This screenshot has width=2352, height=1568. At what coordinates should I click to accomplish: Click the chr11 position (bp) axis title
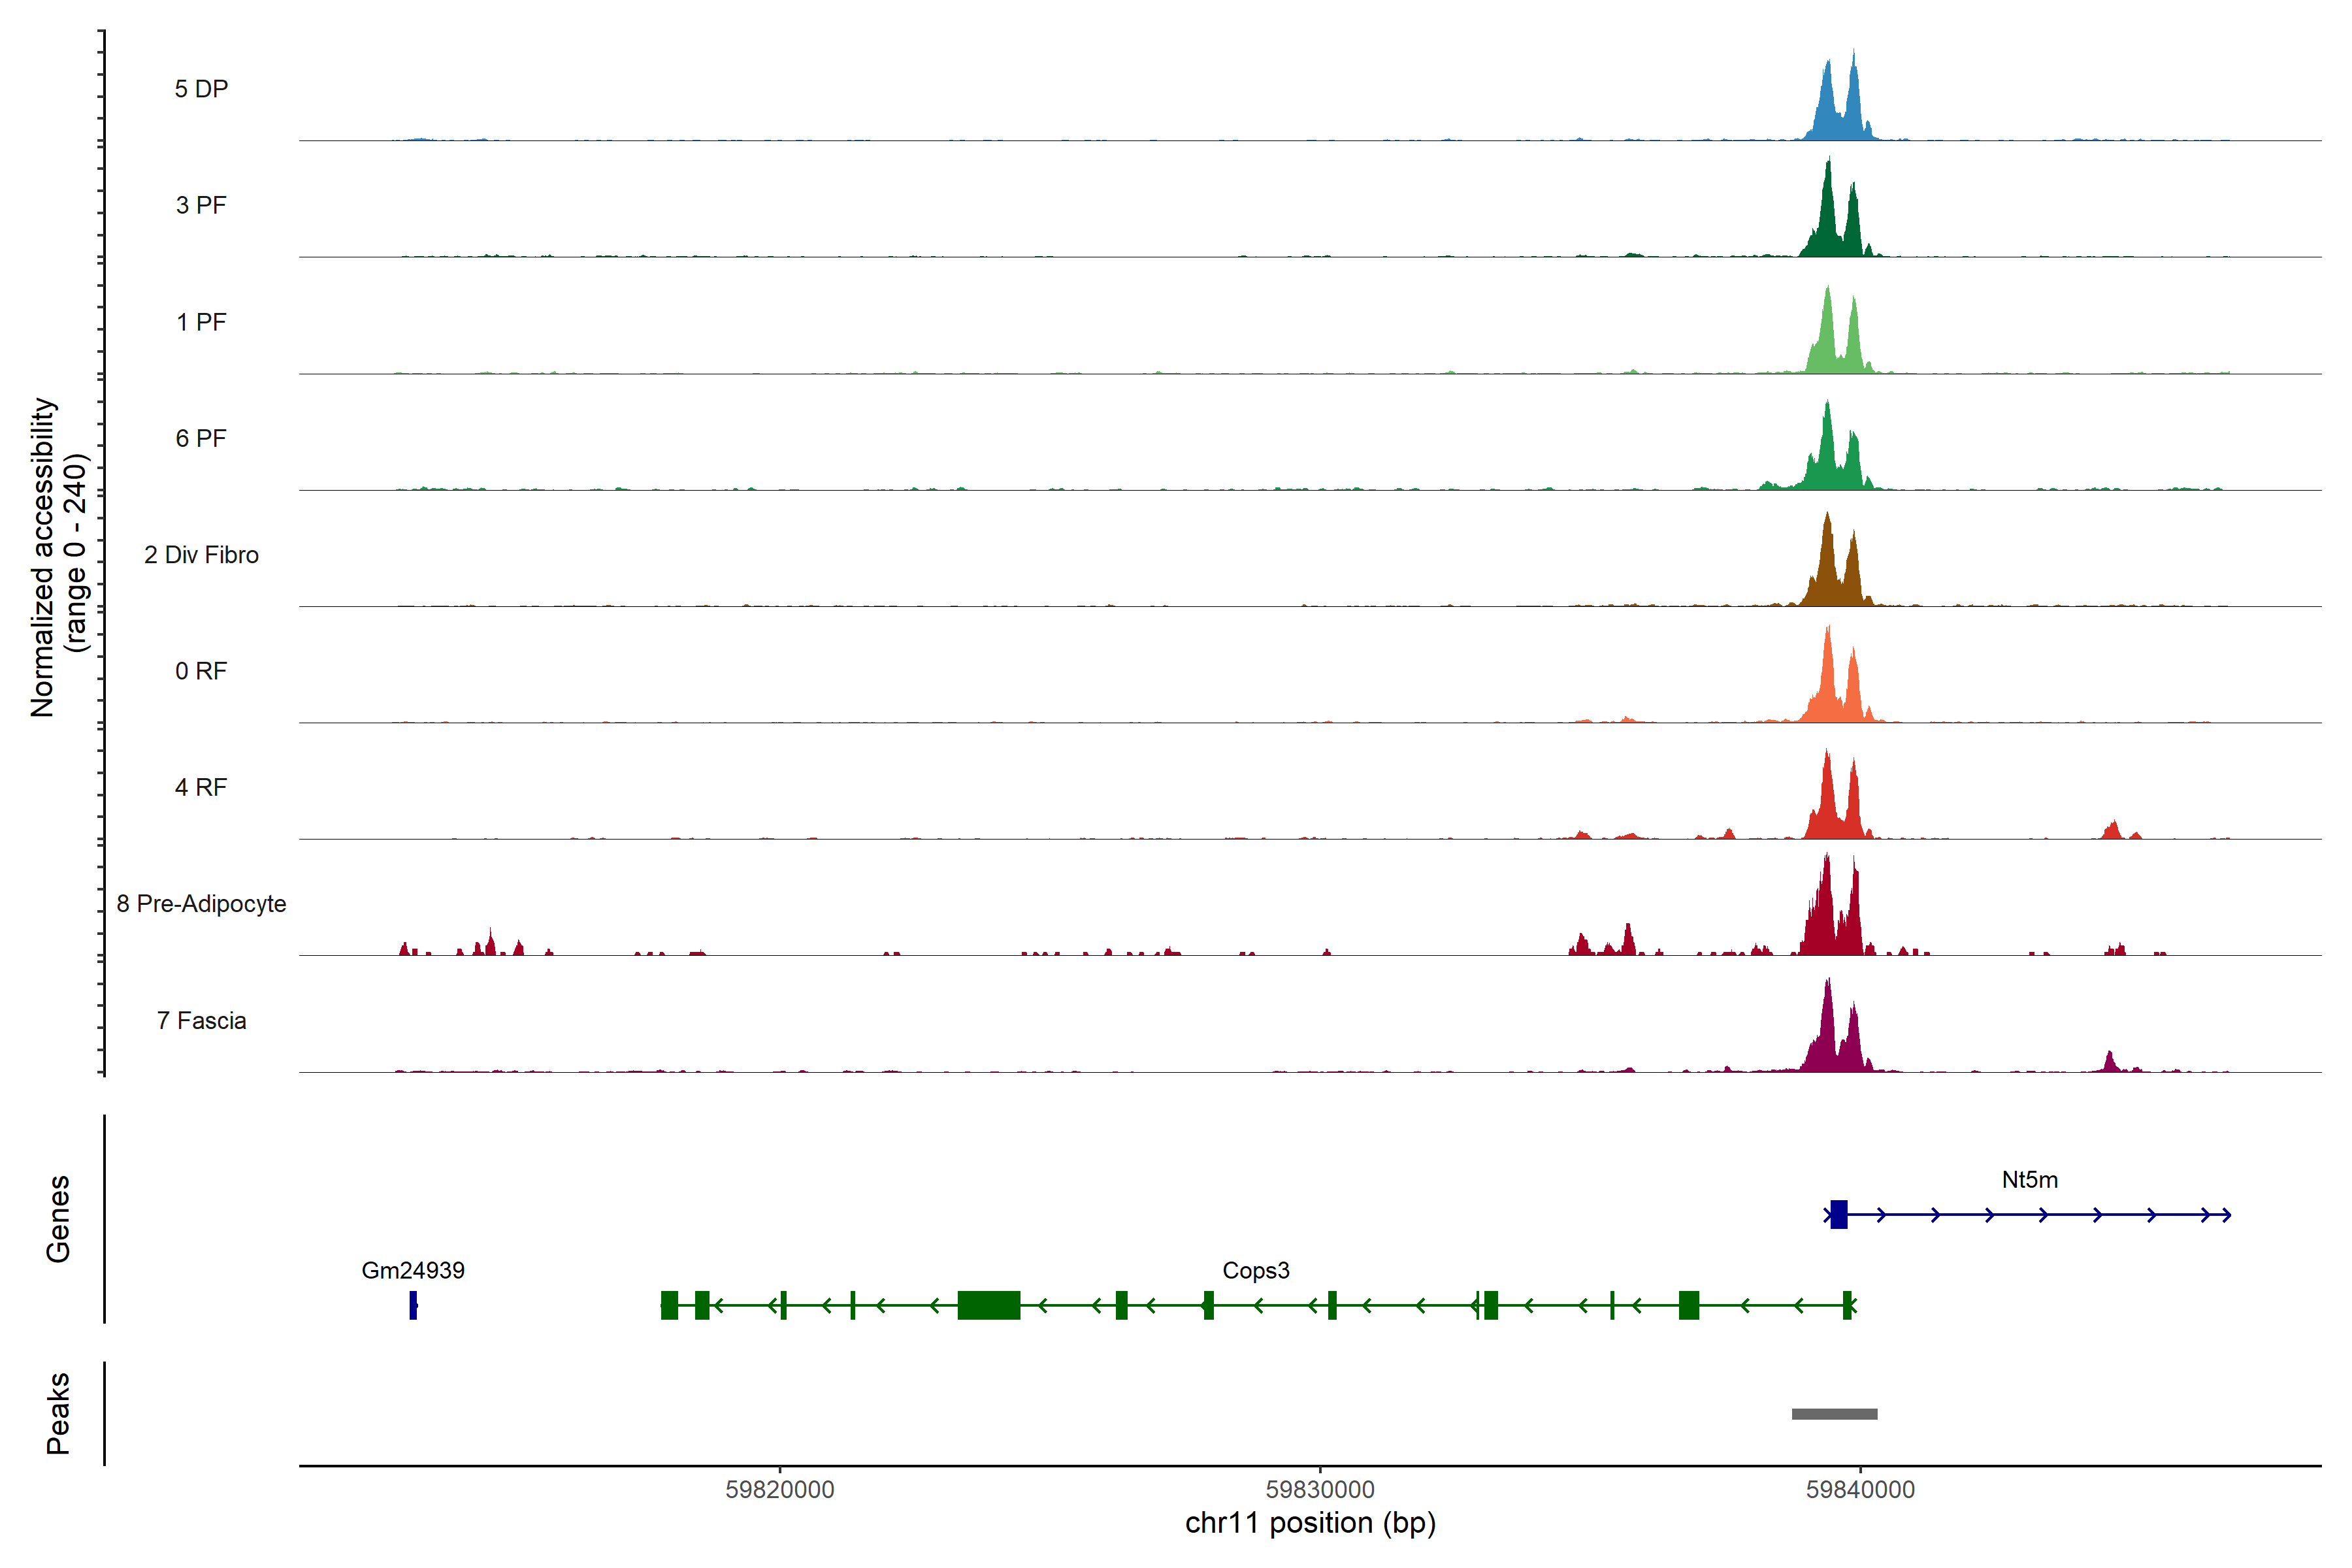click(1310, 1523)
